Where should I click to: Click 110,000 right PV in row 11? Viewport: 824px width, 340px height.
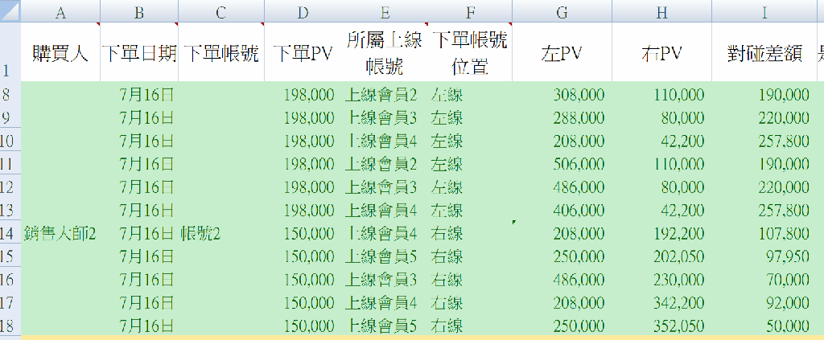[x=678, y=164]
